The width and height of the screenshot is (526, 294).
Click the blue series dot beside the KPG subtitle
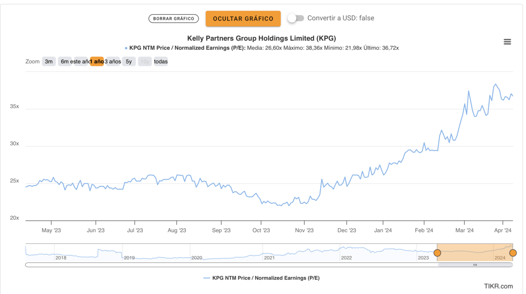(126, 48)
